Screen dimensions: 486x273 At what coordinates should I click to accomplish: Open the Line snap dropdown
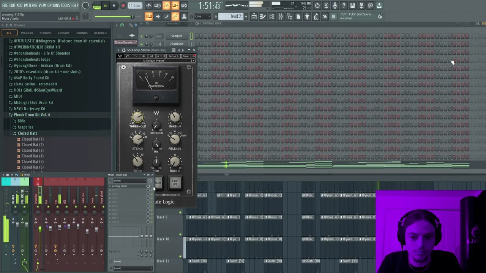[x=203, y=16]
